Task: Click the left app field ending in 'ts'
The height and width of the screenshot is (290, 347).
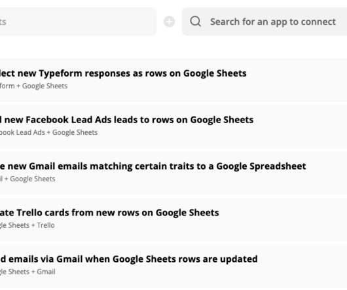Action: [78, 22]
